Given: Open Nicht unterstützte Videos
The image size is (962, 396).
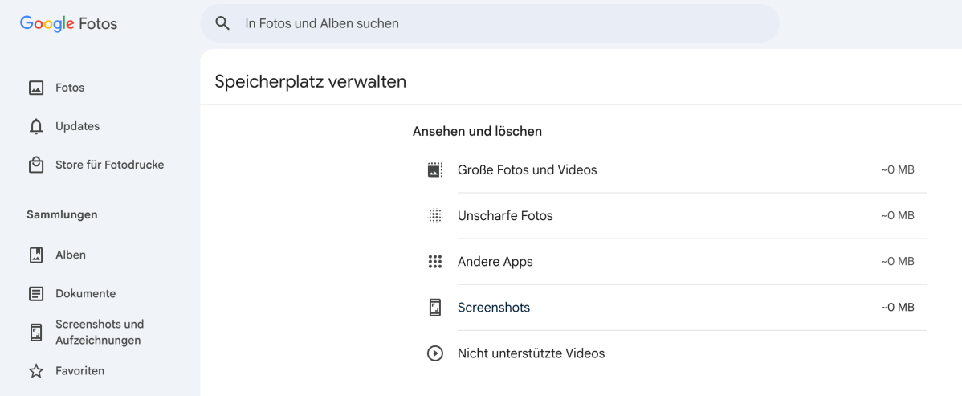Looking at the screenshot, I should 532,353.
